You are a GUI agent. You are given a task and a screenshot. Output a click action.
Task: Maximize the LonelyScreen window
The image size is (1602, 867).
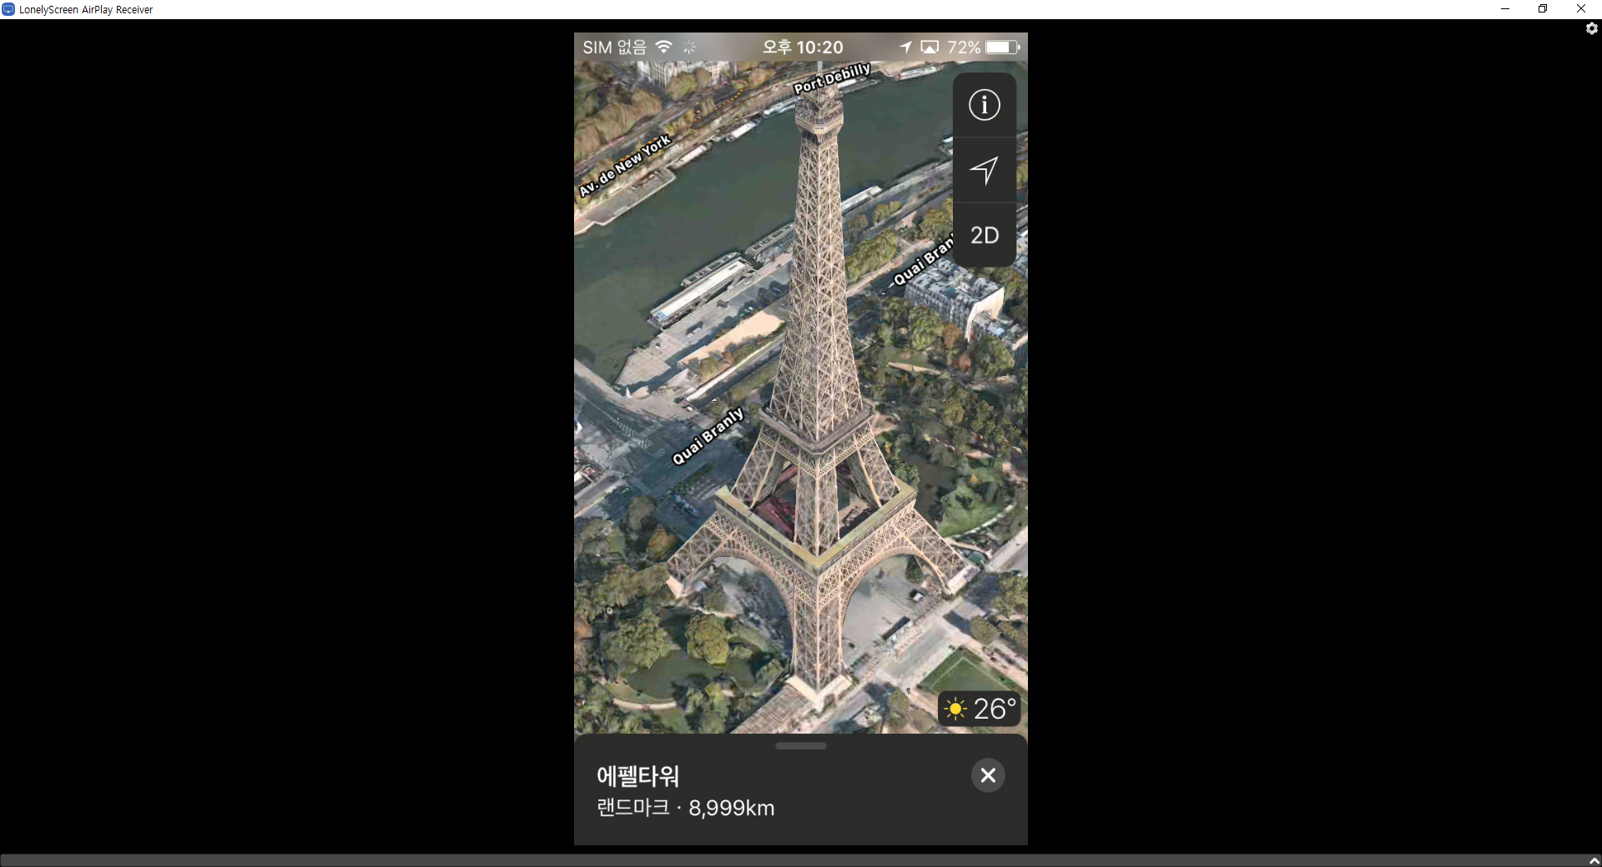tap(1543, 9)
